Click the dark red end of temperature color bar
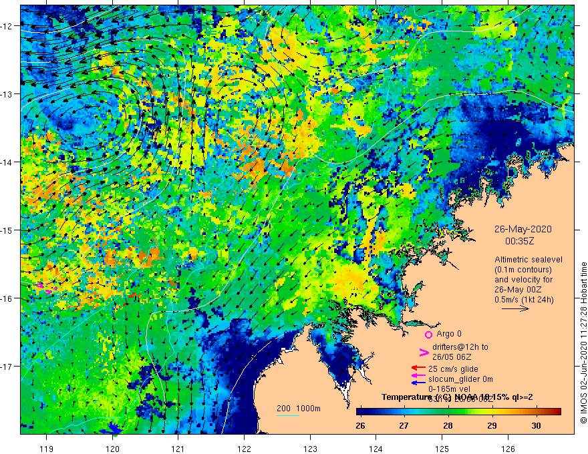This screenshot has height=454, width=588. pyautogui.click(x=557, y=412)
